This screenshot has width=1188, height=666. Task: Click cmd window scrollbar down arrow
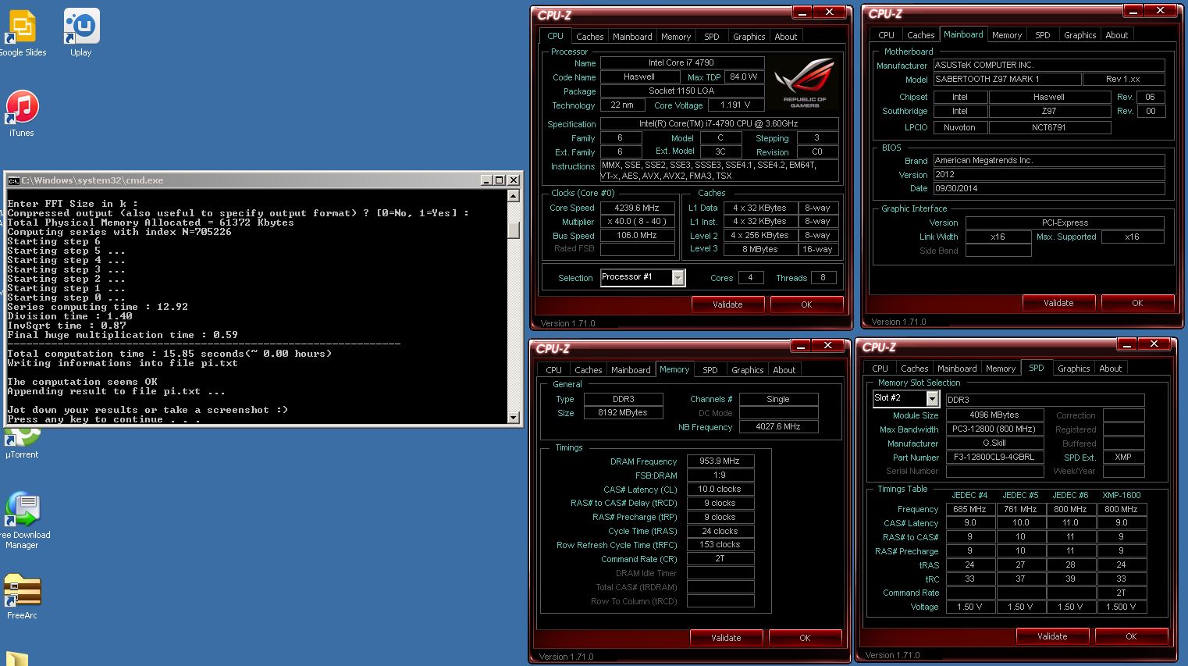tap(513, 417)
